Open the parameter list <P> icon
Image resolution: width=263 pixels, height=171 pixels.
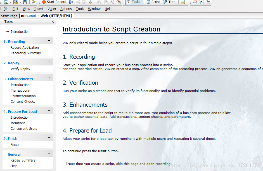[x=201, y=2]
